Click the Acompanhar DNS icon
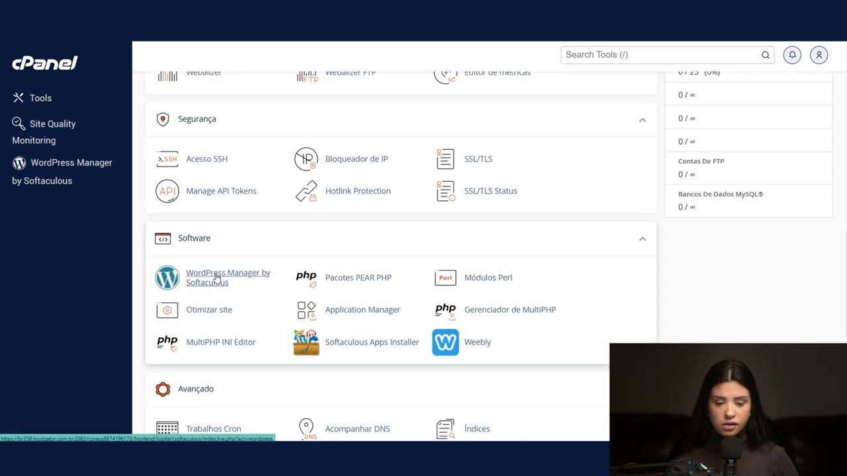The height and width of the screenshot is (476, 847). [306, 429]
